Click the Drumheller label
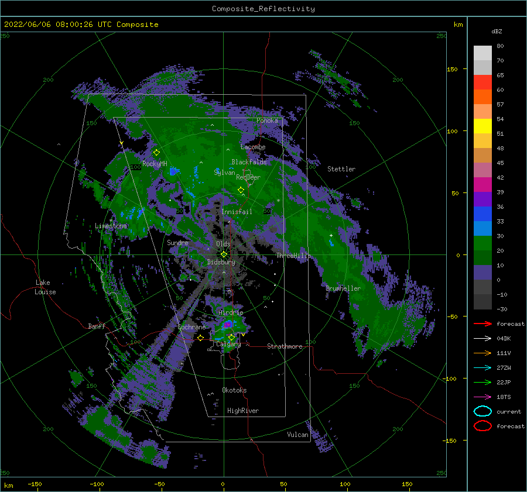Image resolution: width=527 pixels, height=492 pixels. 343,288
